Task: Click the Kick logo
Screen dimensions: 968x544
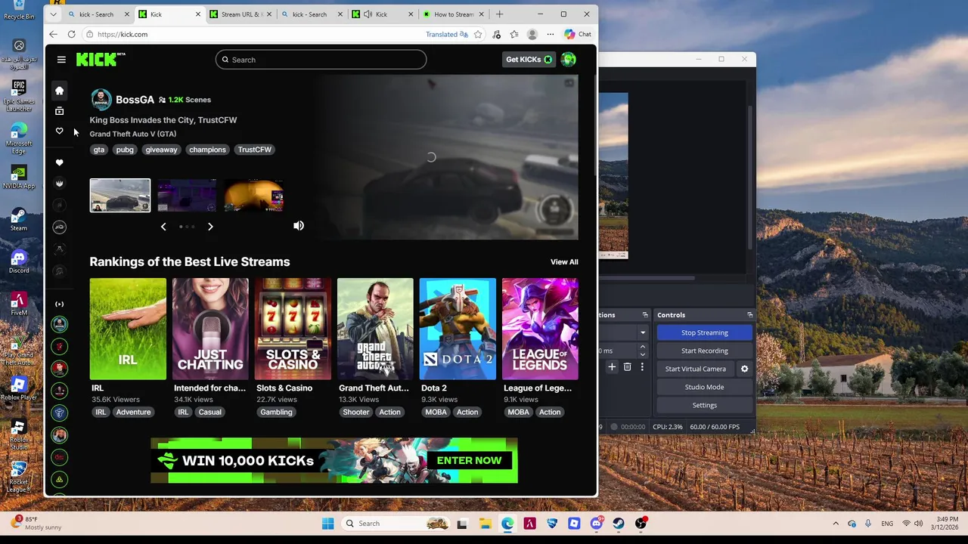Action: (x=101, y=60)
